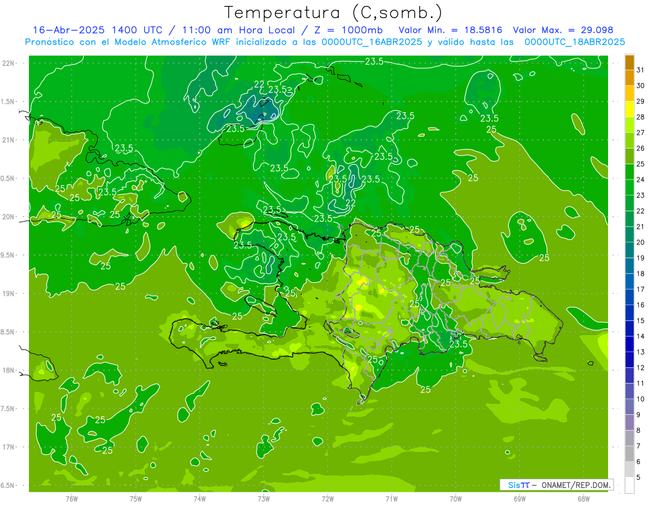Click the "71W" longitude axis label
Image resolution: width=655 pixels, height=506 pixels.
point(391,498)
